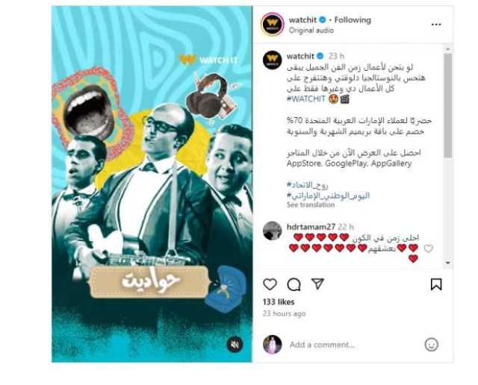Open the Original audio link
This screenshot has width=478, height=385.
tap(311, 31)
